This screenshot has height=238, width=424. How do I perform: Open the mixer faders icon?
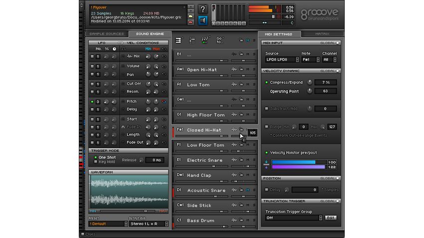tap(192, 40)
